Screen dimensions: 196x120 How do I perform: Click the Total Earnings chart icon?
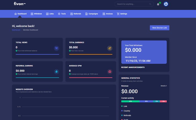tap(110, 48)
